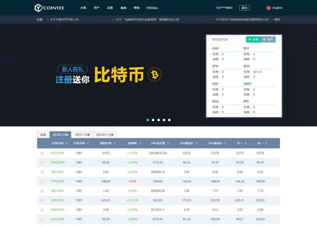Viewport: 317px width, 227px height.
Task: Click account number 136****4893
Action: 224,8
